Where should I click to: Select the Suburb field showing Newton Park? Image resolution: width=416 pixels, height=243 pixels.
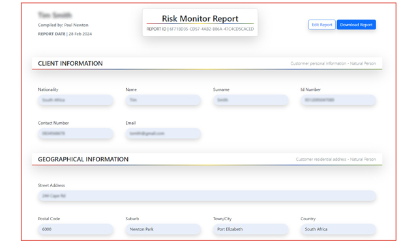coord(163,229)
